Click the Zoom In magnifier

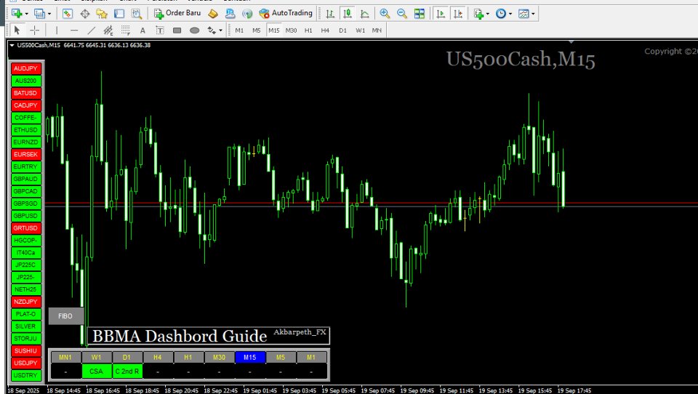[x=385, y=13]
